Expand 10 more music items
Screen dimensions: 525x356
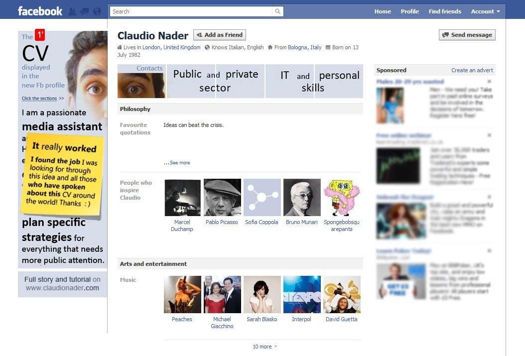[x=264, y=347]
